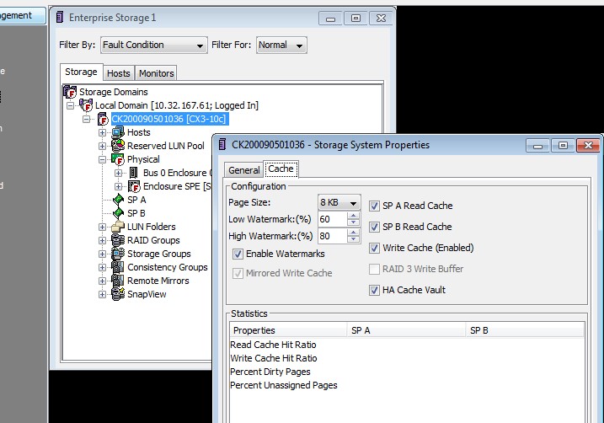Click the RAID Groups disk icon

click(118, 240)
